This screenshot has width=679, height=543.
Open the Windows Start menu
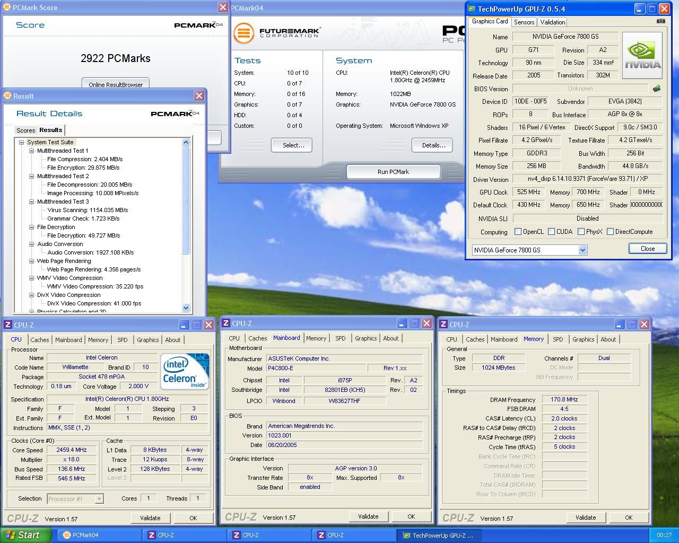[26, 535]
